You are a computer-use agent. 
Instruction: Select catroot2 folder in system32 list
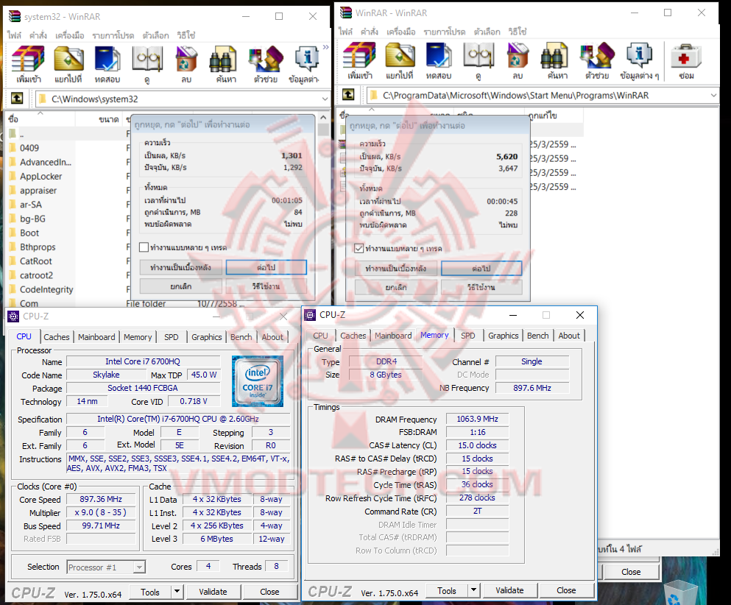(x=36, y=275)
